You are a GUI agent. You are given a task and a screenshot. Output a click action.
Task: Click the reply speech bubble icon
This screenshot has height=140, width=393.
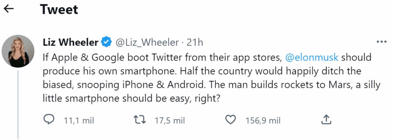coord(49,120)
